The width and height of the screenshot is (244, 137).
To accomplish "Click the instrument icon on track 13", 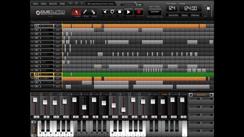I will pyautogui.click(x=40, y=75).
